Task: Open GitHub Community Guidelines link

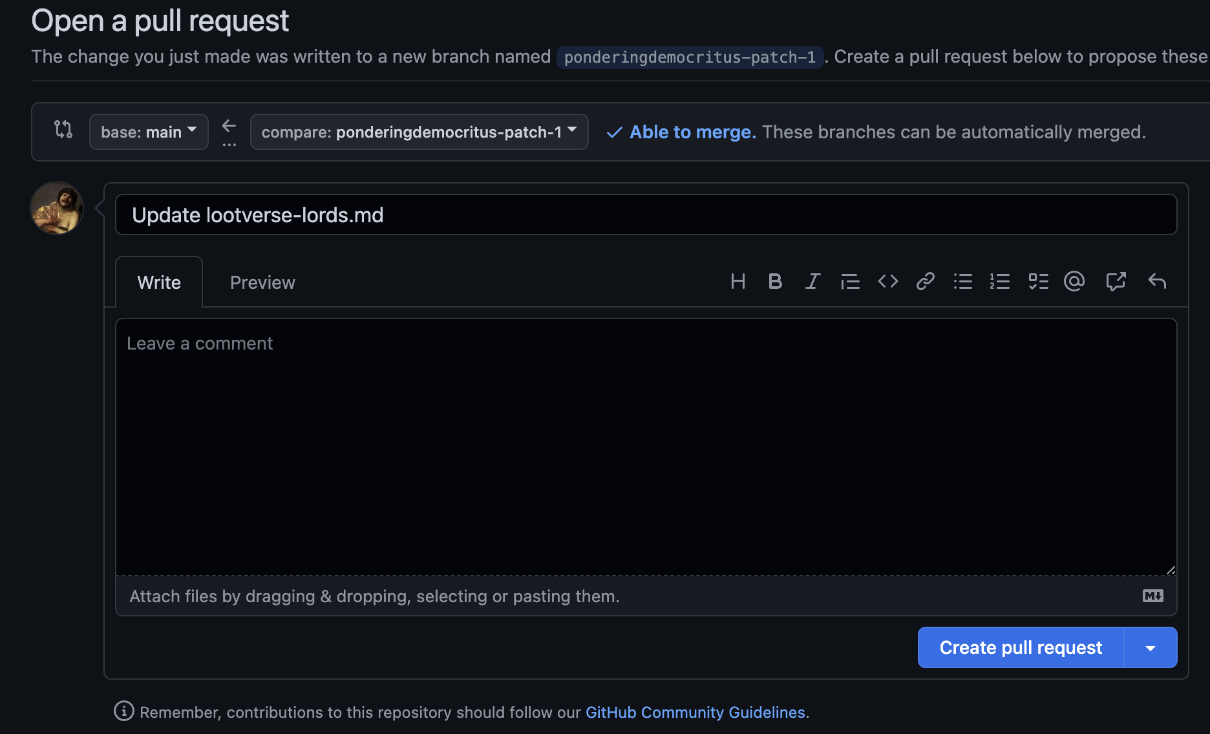Action: [x=695, y=712]
